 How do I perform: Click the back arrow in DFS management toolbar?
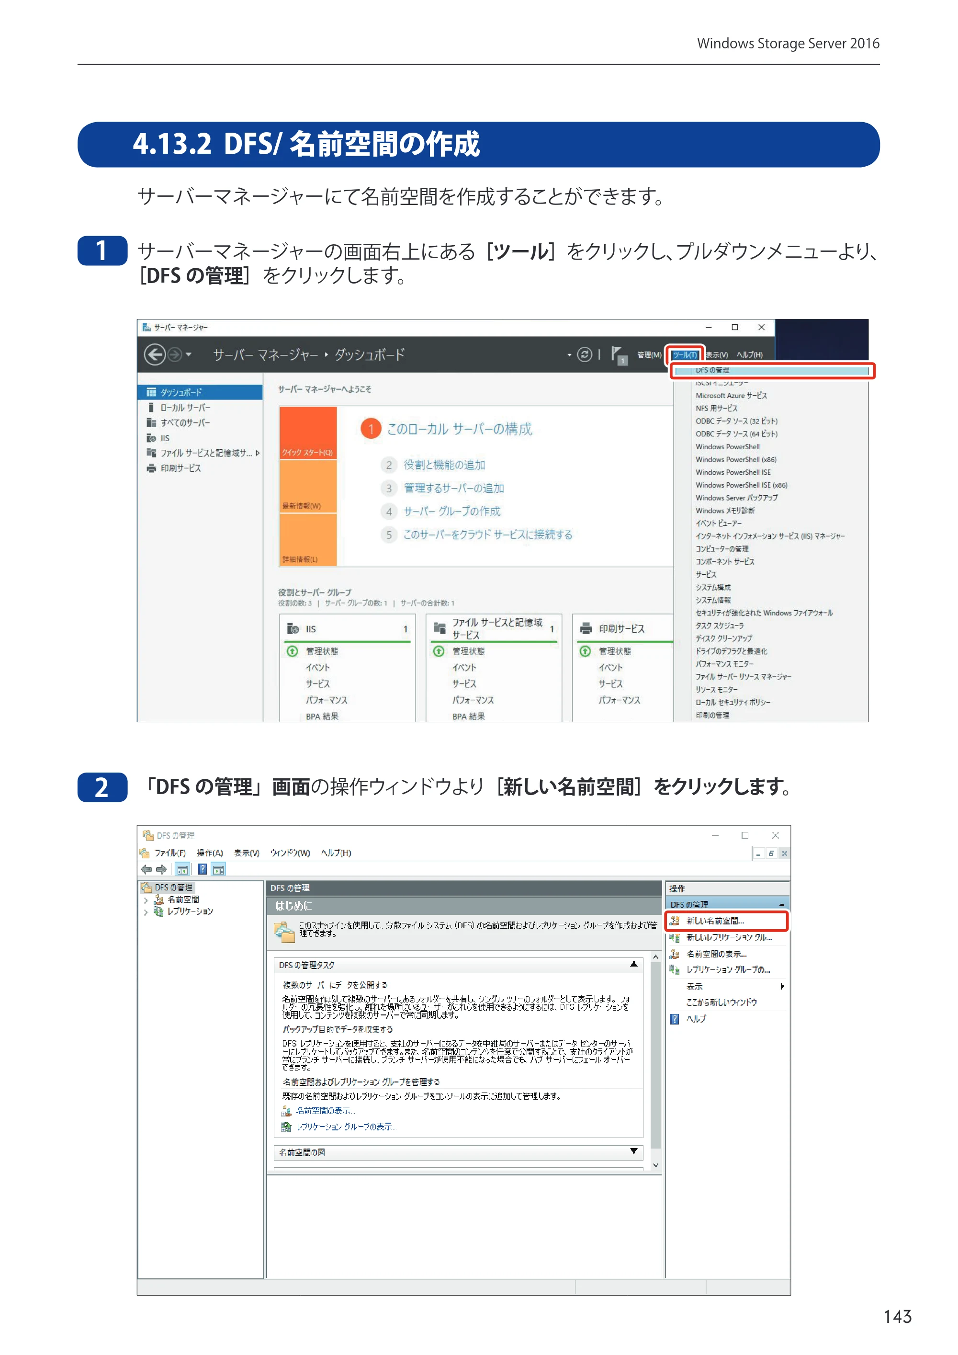[147, 869]
